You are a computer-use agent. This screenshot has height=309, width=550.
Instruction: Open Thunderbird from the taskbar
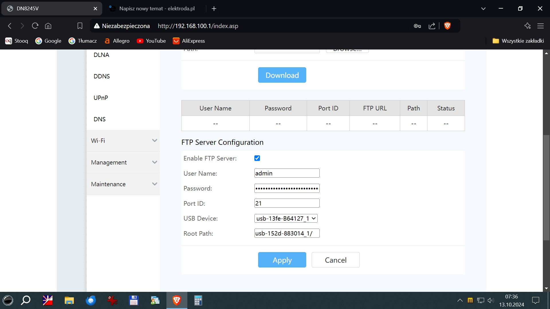(x=91, y=300)
